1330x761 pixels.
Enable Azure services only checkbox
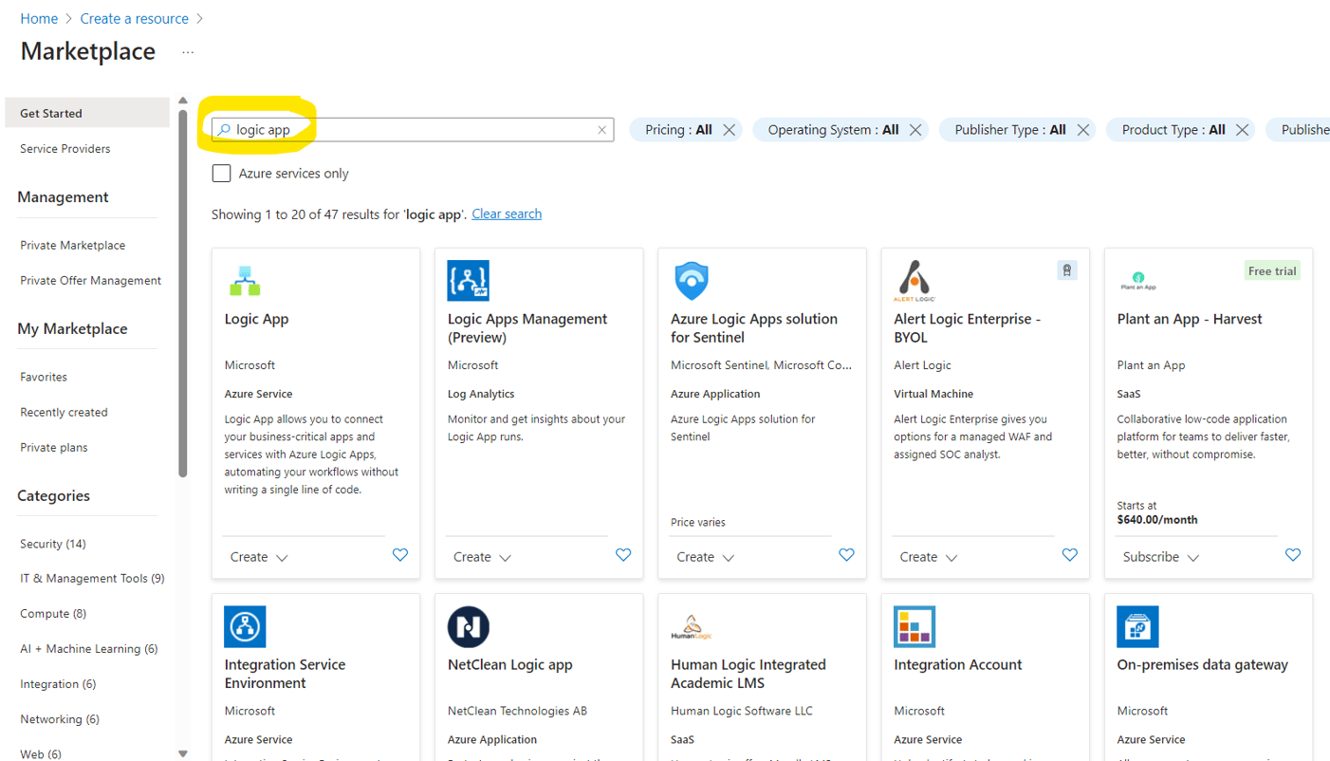pyautogui.click(x=221, y=174)
